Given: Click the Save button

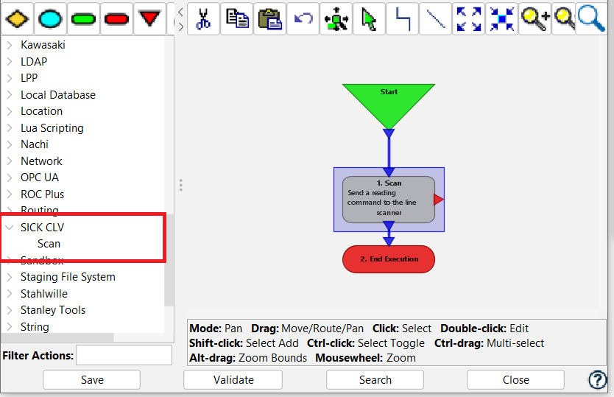Looking at the screenshot, I should click(x=91, y=380).
